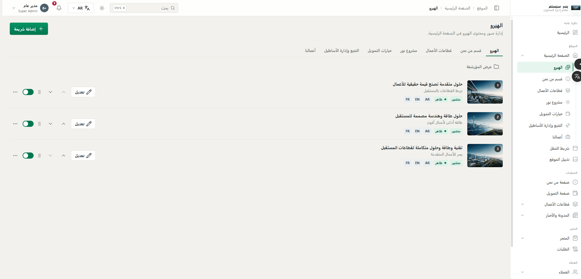Open the AR language dropdown
This screenshot has height=279, width=581.
81,8
